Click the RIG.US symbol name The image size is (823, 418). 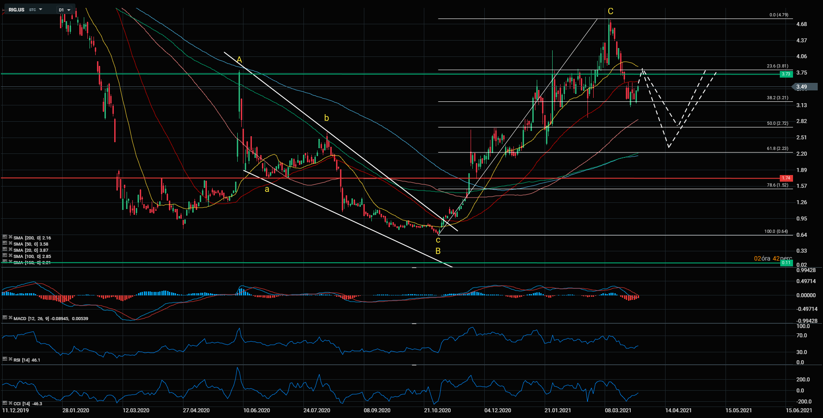(17, 10)
